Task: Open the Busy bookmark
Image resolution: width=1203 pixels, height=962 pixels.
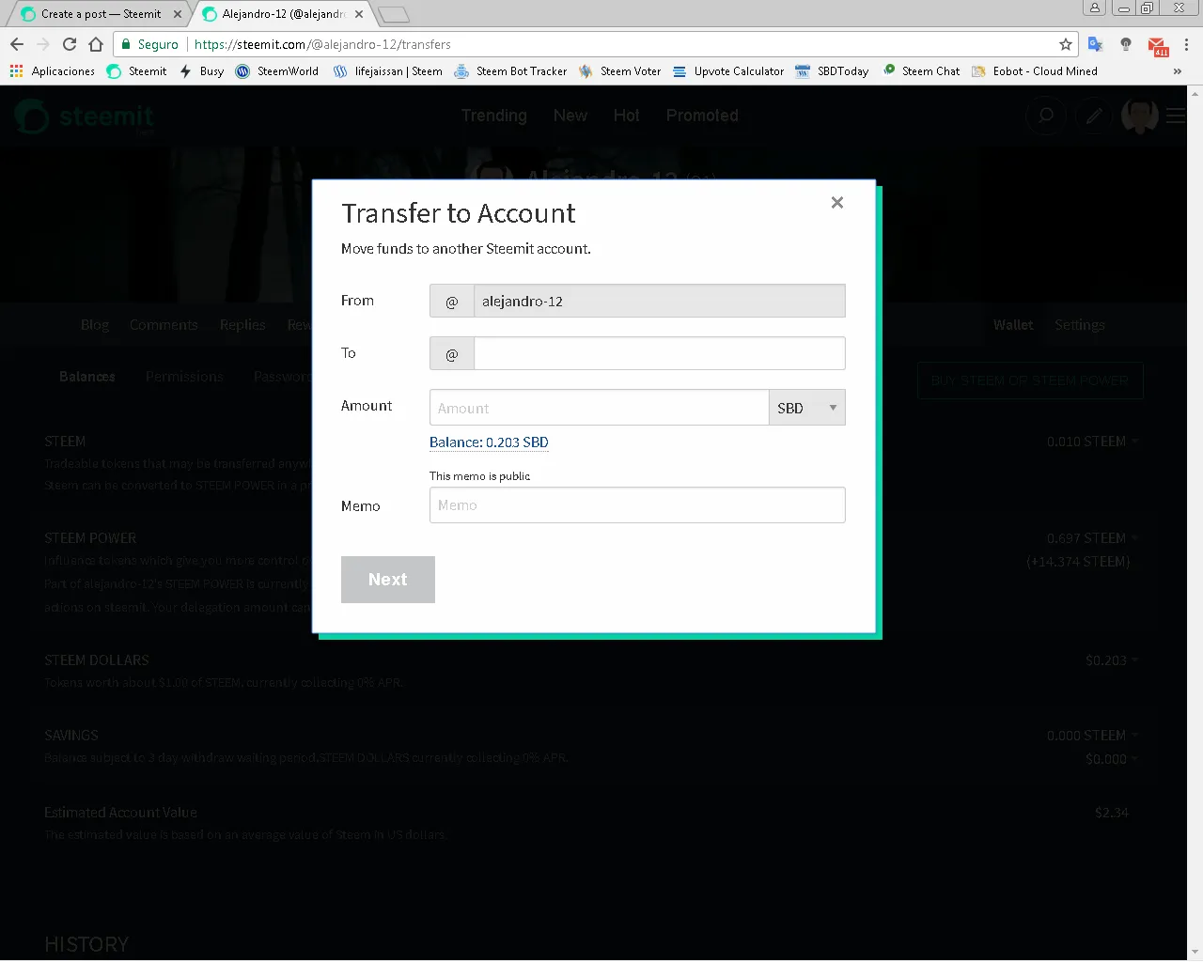Action: coord(202,71)
